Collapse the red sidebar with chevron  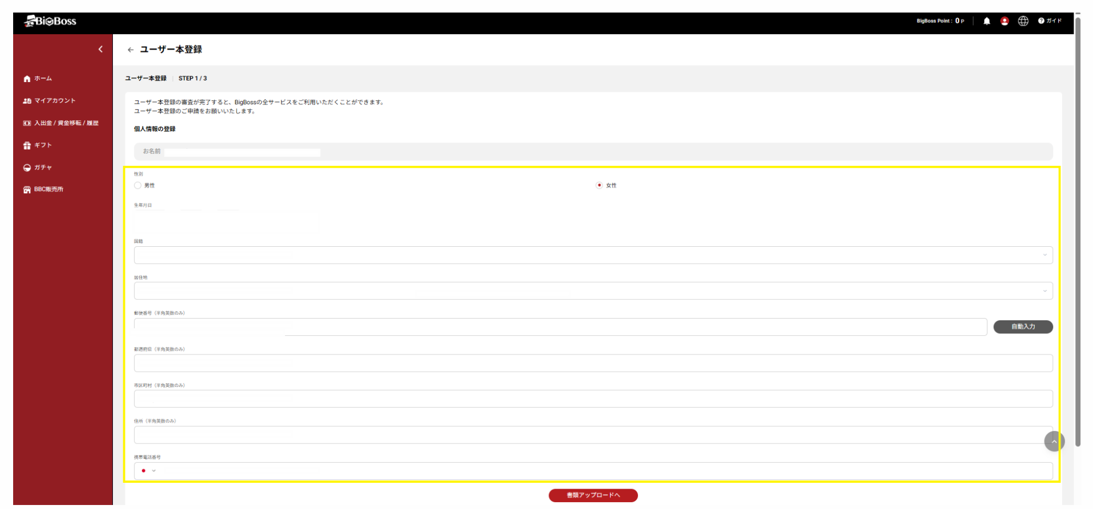100,50
